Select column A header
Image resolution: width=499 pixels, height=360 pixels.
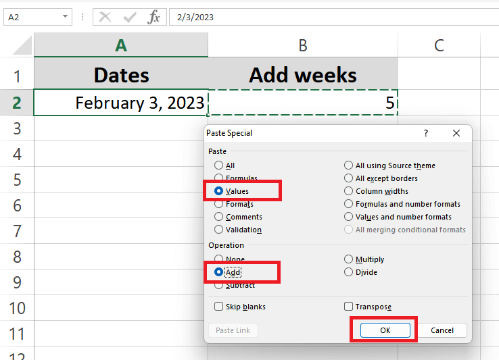[x=121, y=45]
